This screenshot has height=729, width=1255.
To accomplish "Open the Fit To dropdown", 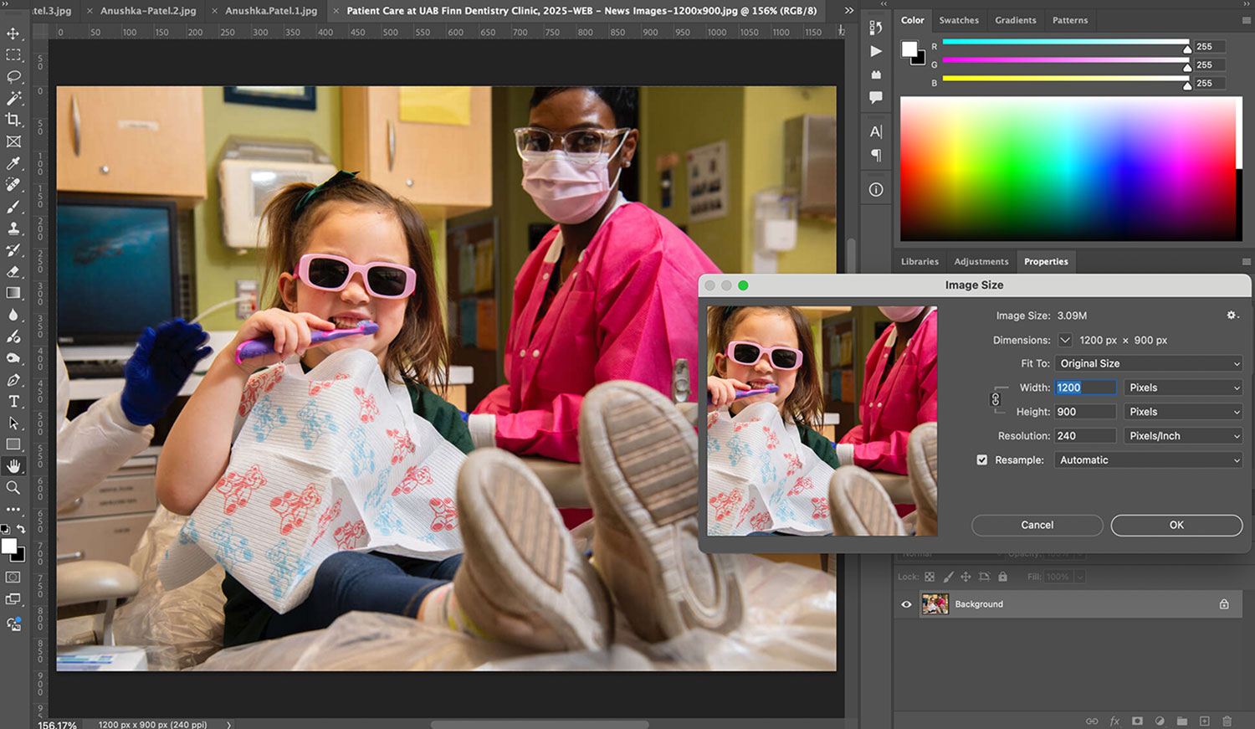I will point(1148,364).
